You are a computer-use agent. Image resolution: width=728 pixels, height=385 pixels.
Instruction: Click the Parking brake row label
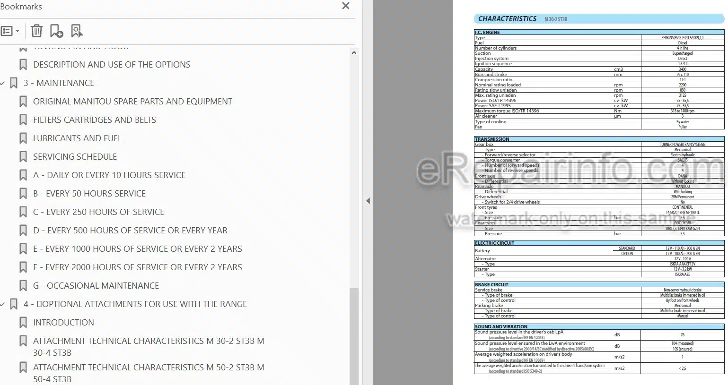[x=489, y=306]
